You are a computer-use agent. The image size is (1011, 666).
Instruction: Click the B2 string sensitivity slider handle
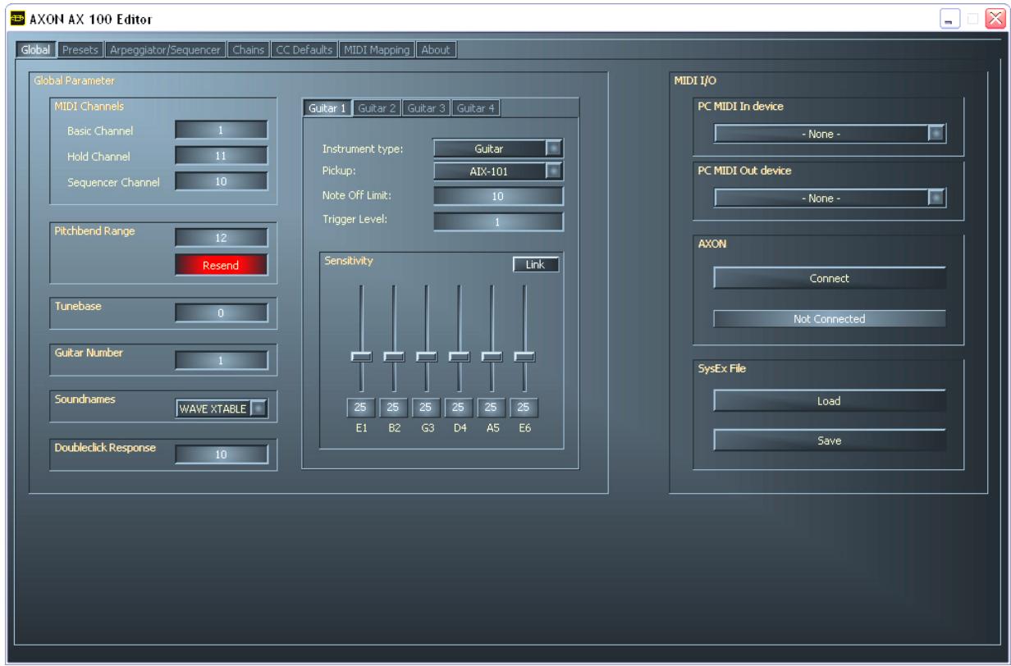pyautogui.click(x=394, y=356)
